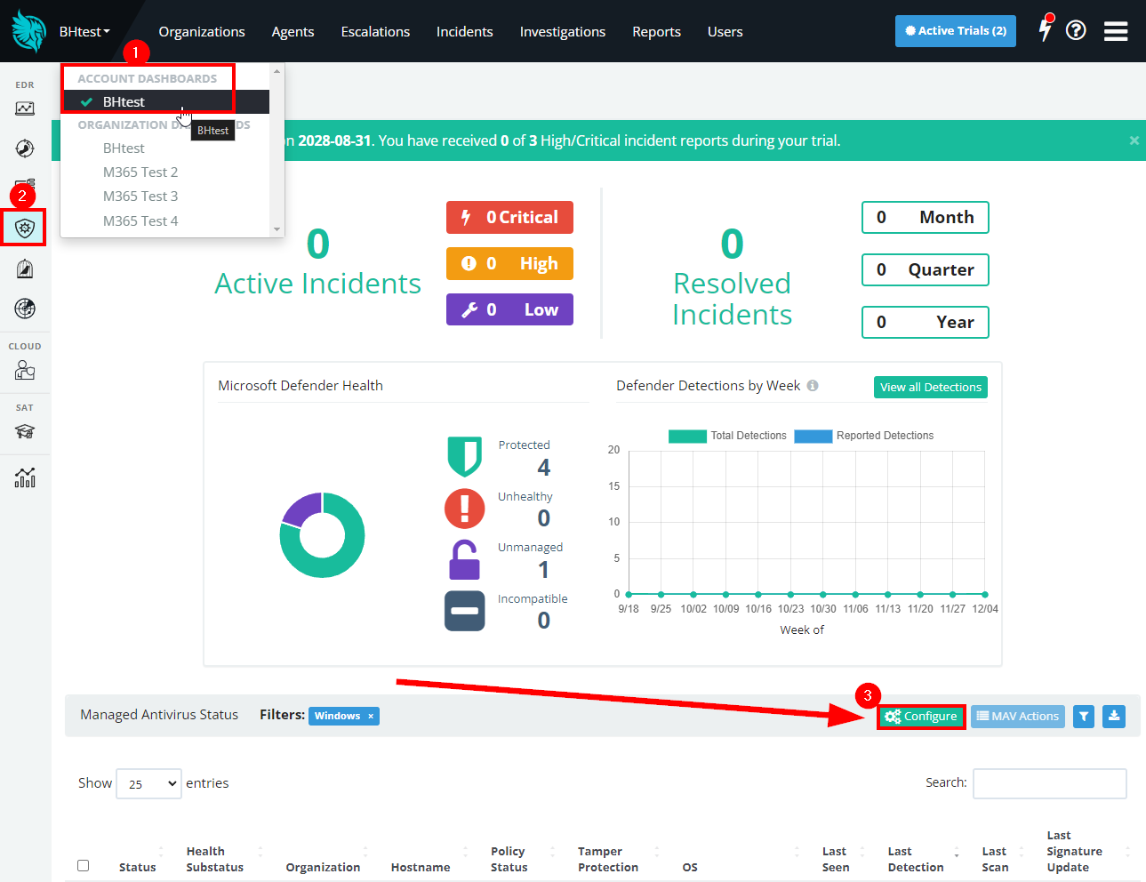Expand the BHtest account dropdown
The height and width of the screenshot is (882, 1146).
click(84, 32)
